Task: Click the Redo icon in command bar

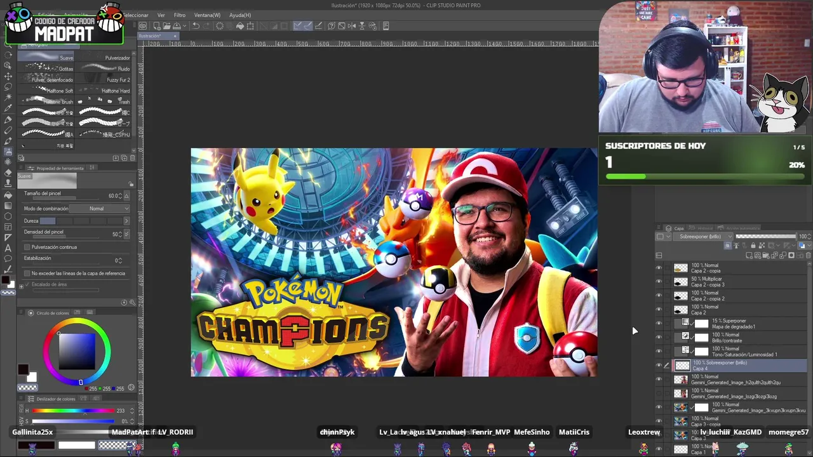Action: click(207, 26)
